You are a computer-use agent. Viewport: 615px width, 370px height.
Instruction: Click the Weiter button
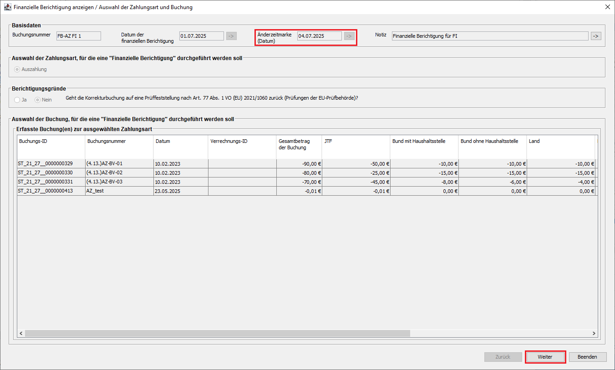coord(545,357)
